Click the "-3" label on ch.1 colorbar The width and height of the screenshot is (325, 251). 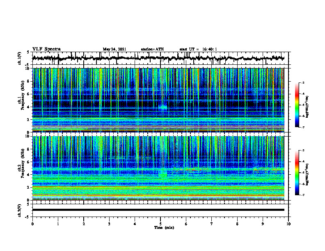point(303,82)
